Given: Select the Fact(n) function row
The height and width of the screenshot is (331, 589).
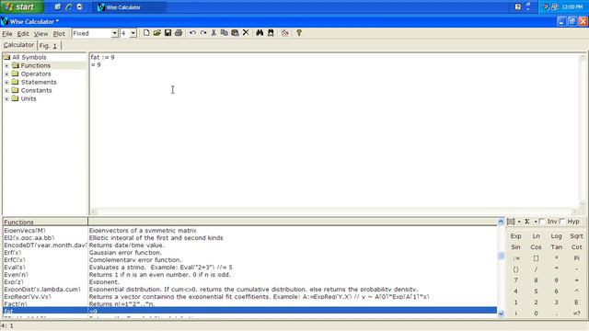Looking at the screenshot, I should 249,304.
